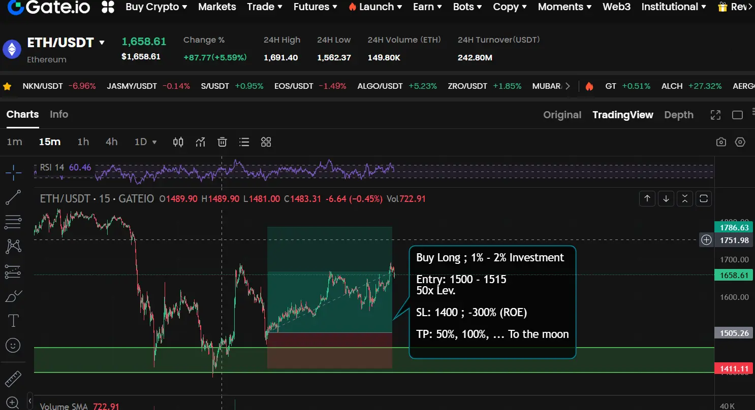This screenshot has width=755, height=410.
Task: Select the TradingView chart view
Action: pyautogui.click(x=623, y=115)
